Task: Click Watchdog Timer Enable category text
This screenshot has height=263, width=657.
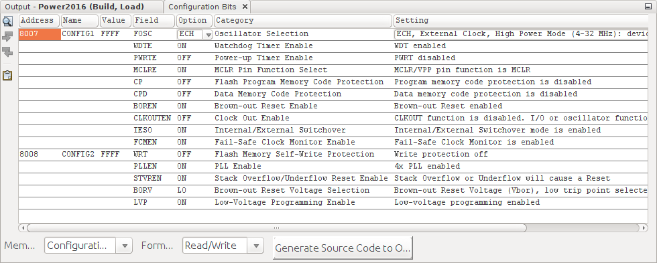Action: tap(264, 46)
